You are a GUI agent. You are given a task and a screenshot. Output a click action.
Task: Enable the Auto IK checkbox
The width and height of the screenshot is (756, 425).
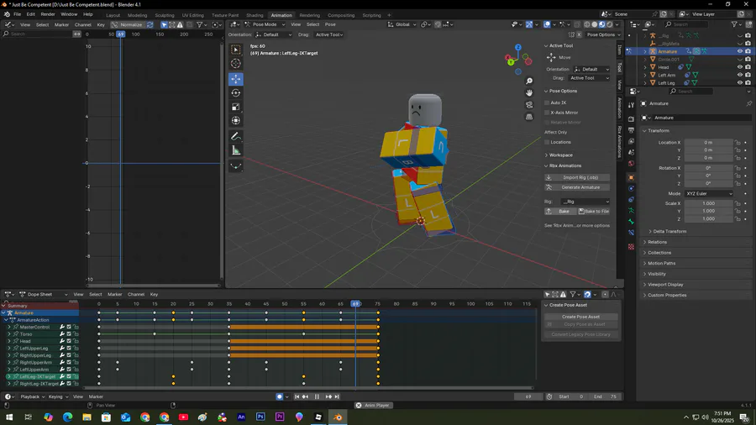[548, 102]
